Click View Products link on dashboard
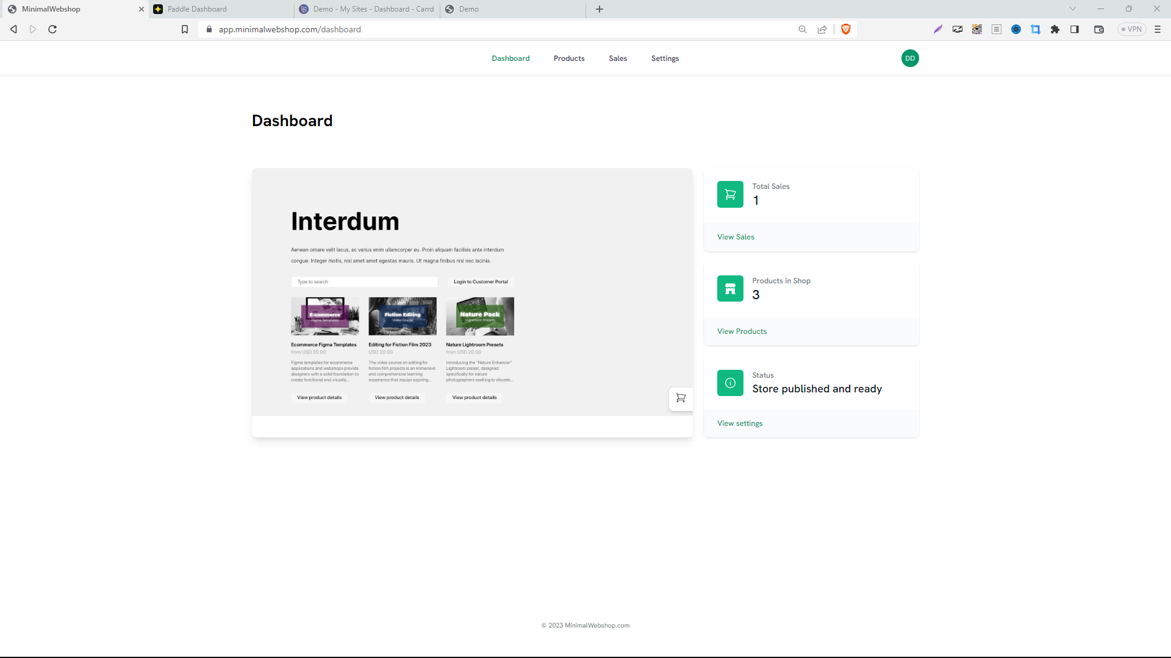 coord(742,331)
